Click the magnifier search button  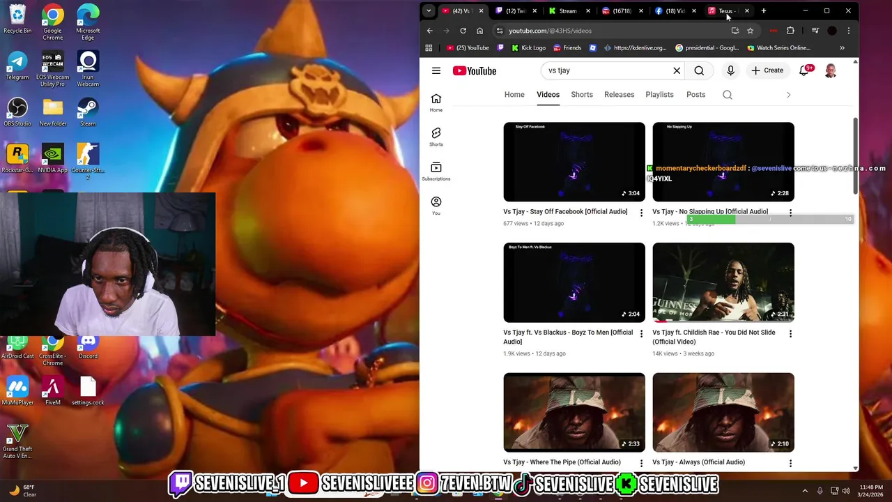click(699, 70)
